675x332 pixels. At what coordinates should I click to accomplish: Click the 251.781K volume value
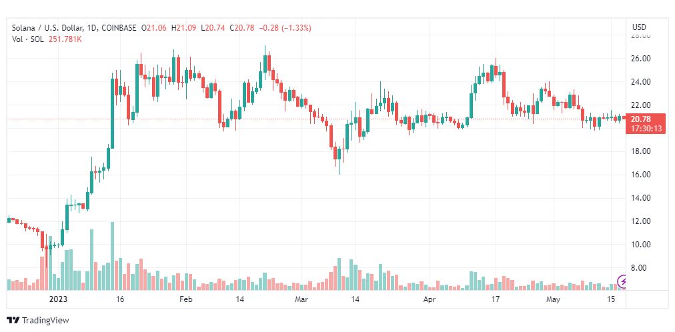point(65,39)
